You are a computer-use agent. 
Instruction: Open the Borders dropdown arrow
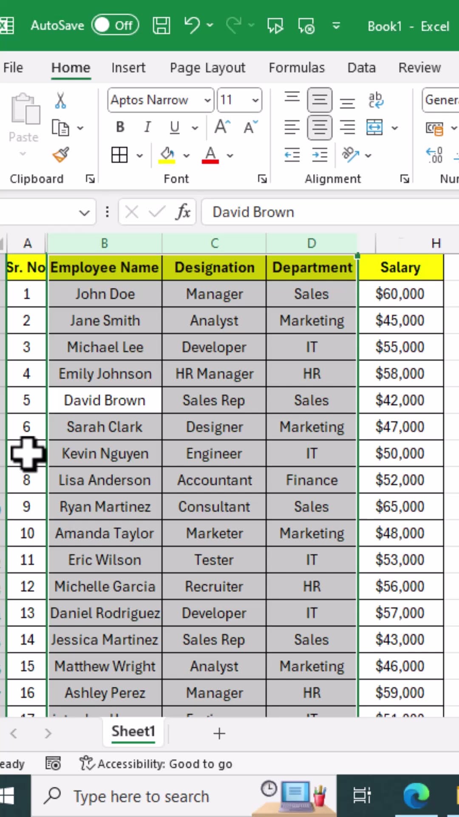tap(139, 155)
